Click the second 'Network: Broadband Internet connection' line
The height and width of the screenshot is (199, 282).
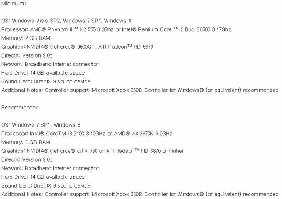(50, 168)
